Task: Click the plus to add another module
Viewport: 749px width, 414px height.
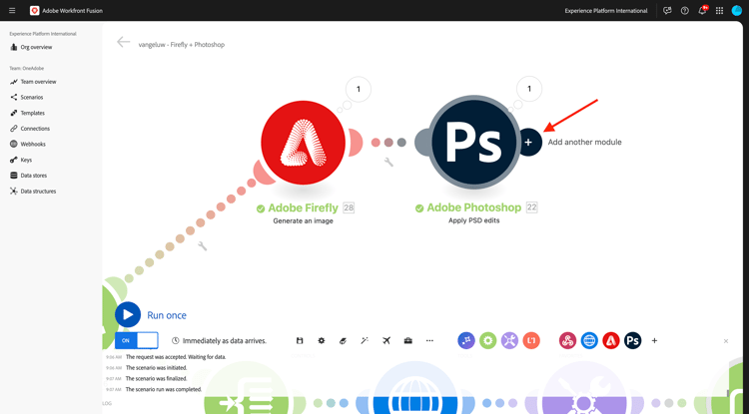Action: (x=528, y=142)
